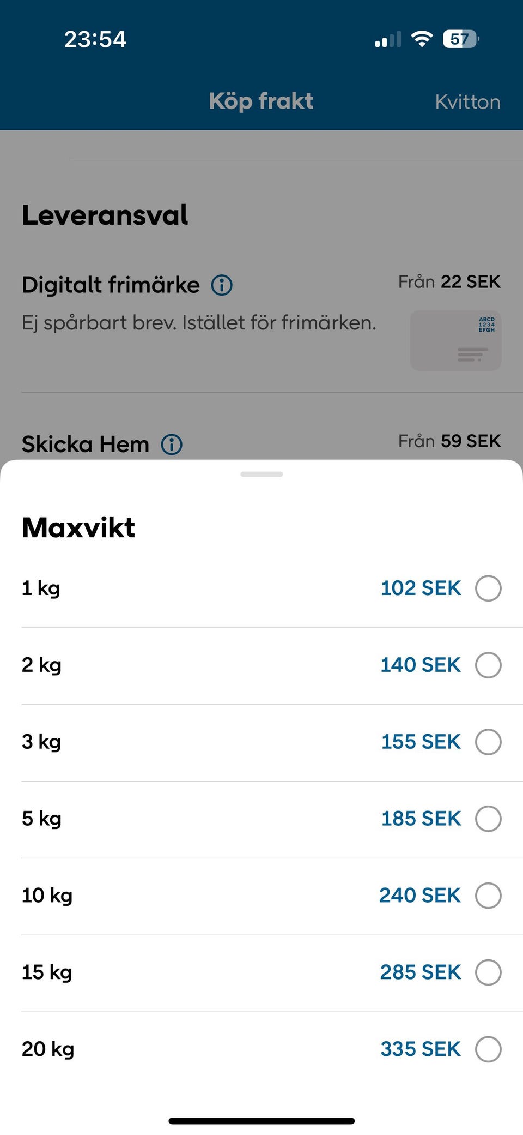Open info for Digitalt frimärke
This screenshot has width=523, height=1135.
222,285
